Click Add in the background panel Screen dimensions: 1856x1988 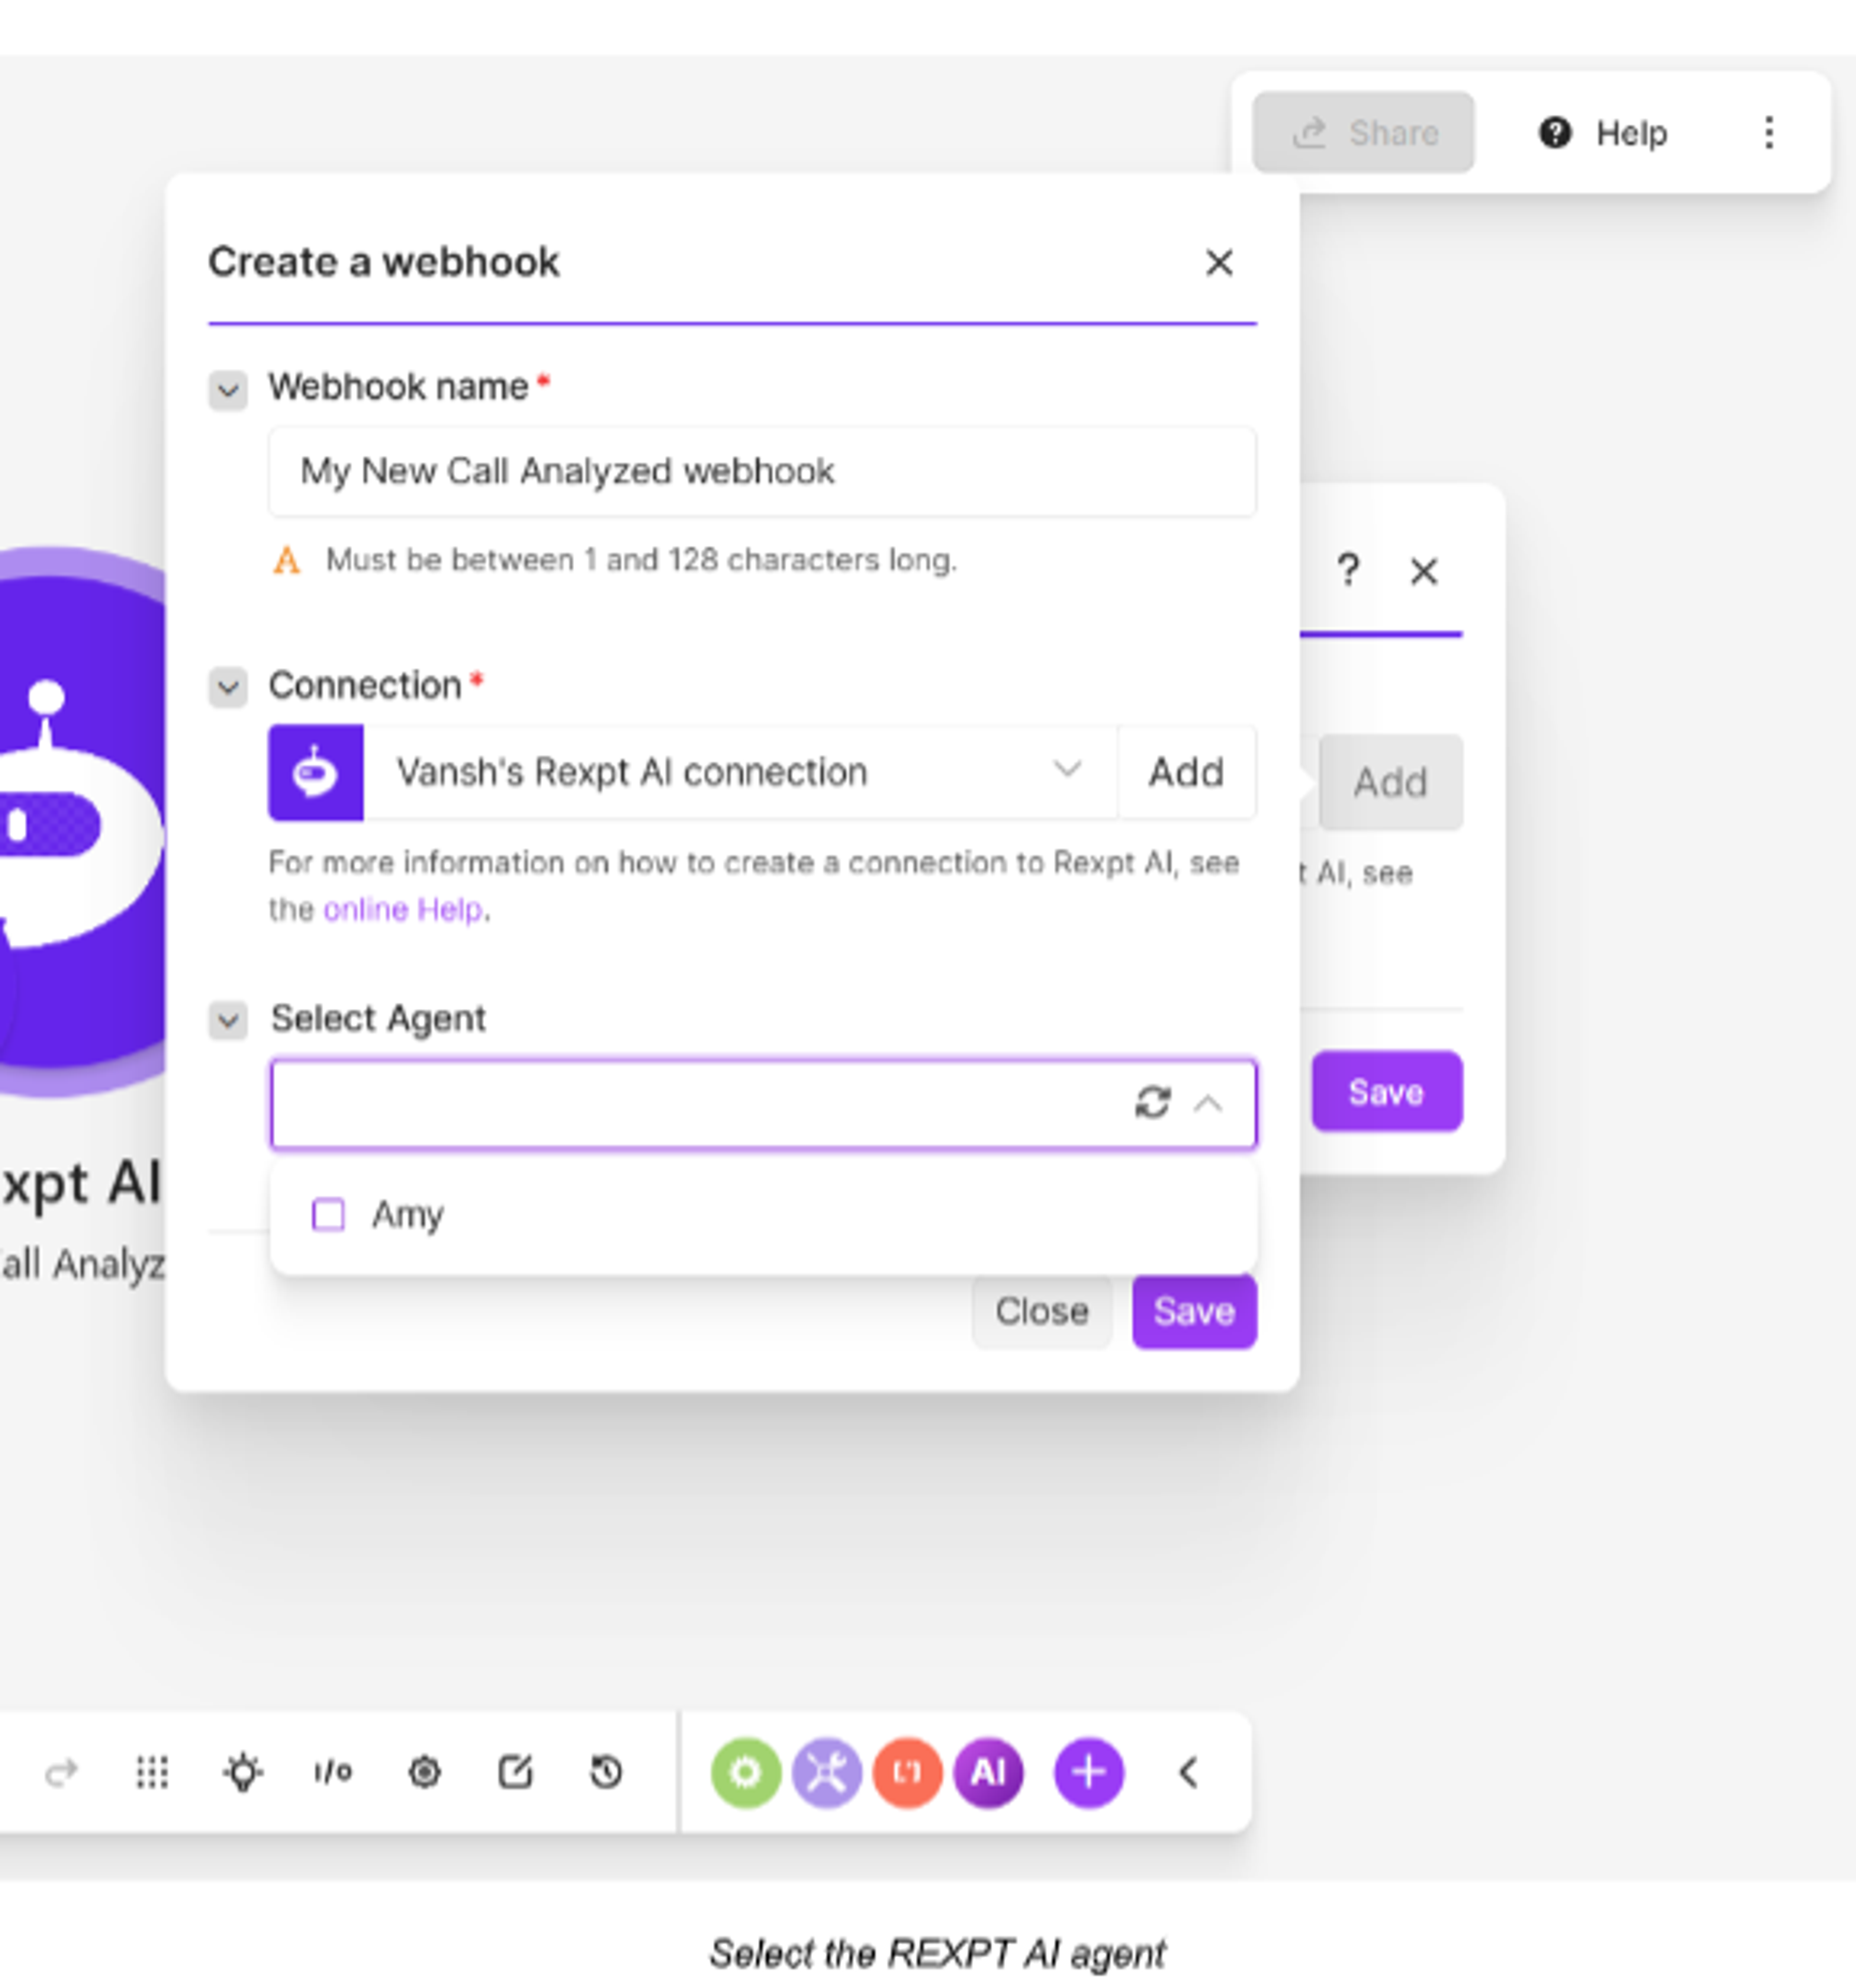click(1391, 782)
